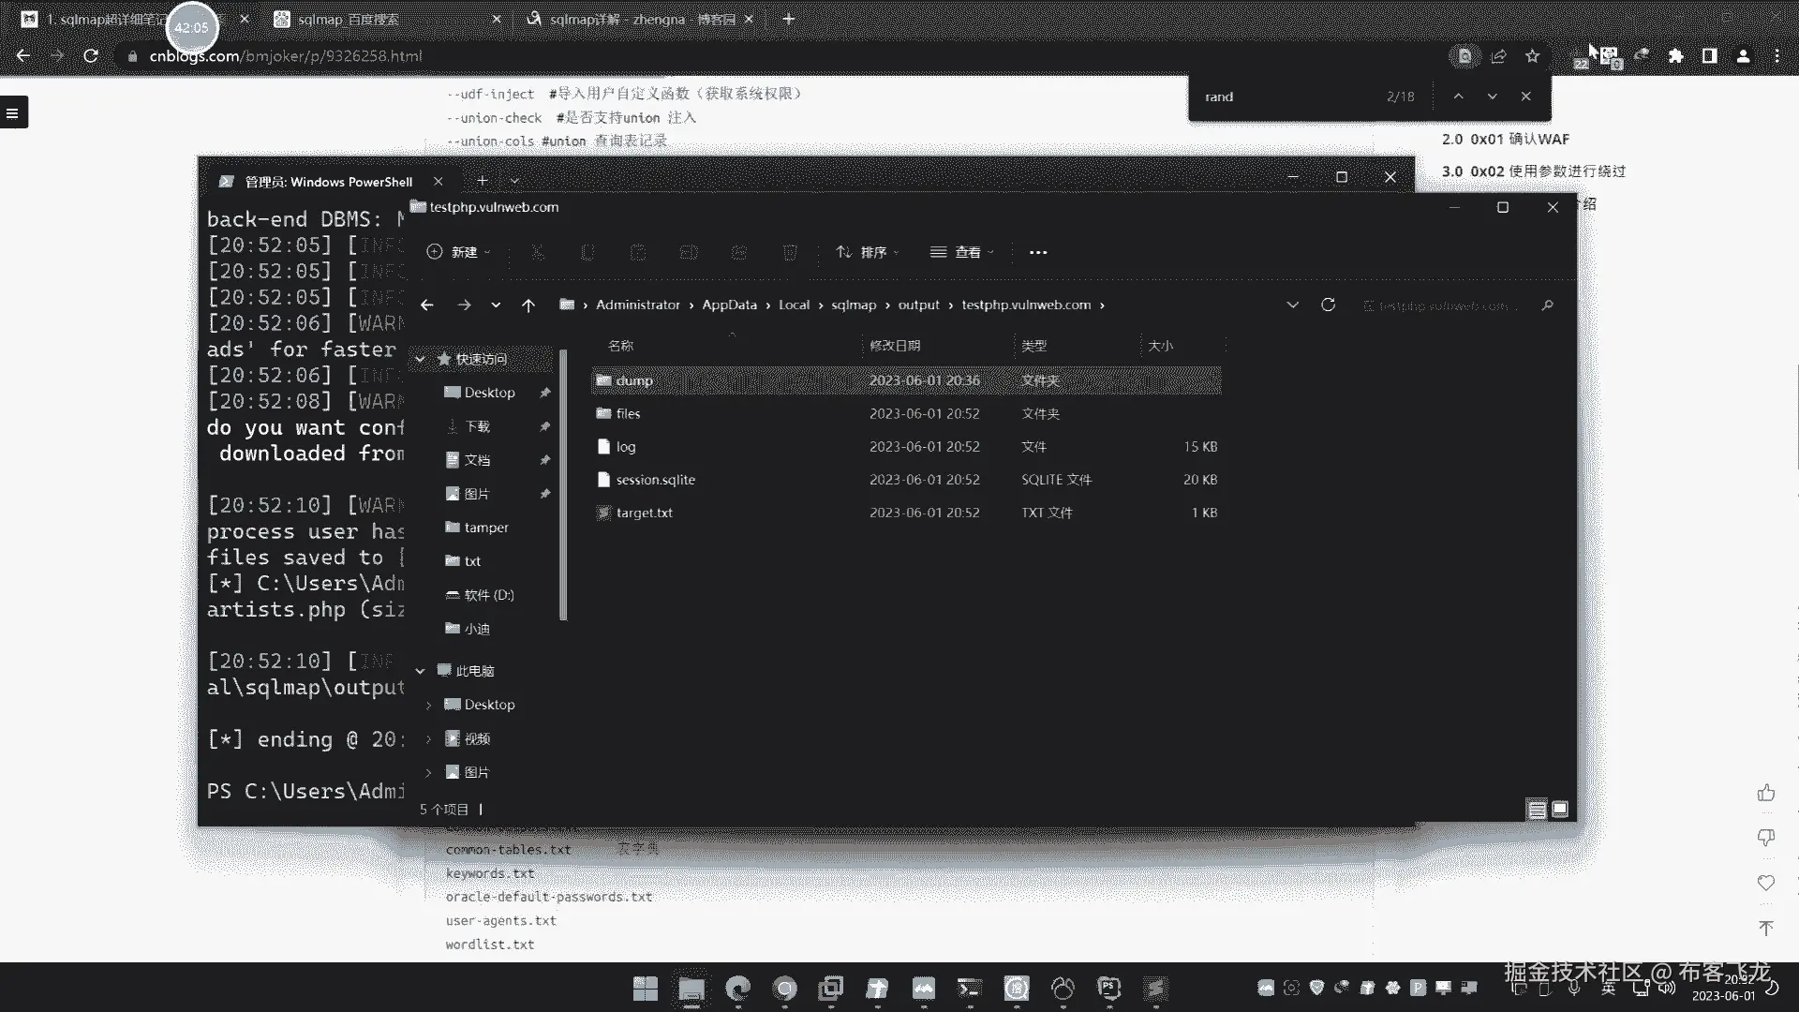Click the 新建 new button
This screenshot has width=1799, height=1012.
(x=457, y=252)
